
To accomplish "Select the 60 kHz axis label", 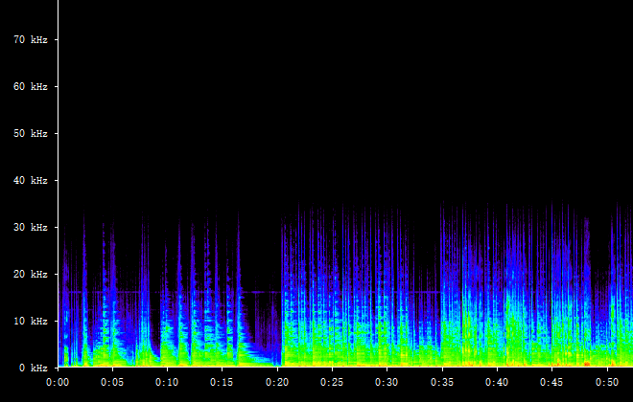I will [x=30, y=87].
